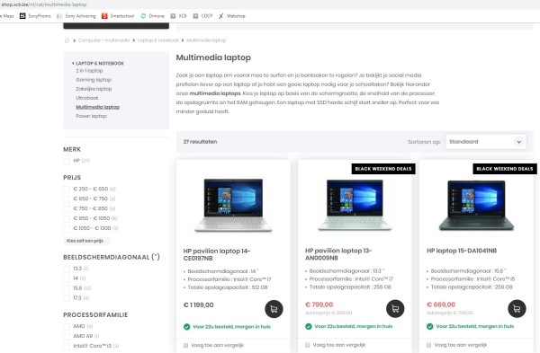
Task: Check compare box for HP pavilion 14-CE0197NB
Action: click(x=186, y=345)
